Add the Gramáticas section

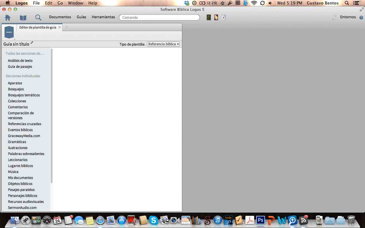pyautogui.click(x=17, y=142)
